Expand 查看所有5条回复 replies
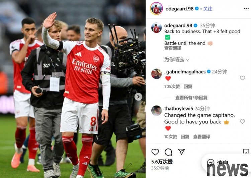This screenshot has width=251, height=178. (191, 98)
